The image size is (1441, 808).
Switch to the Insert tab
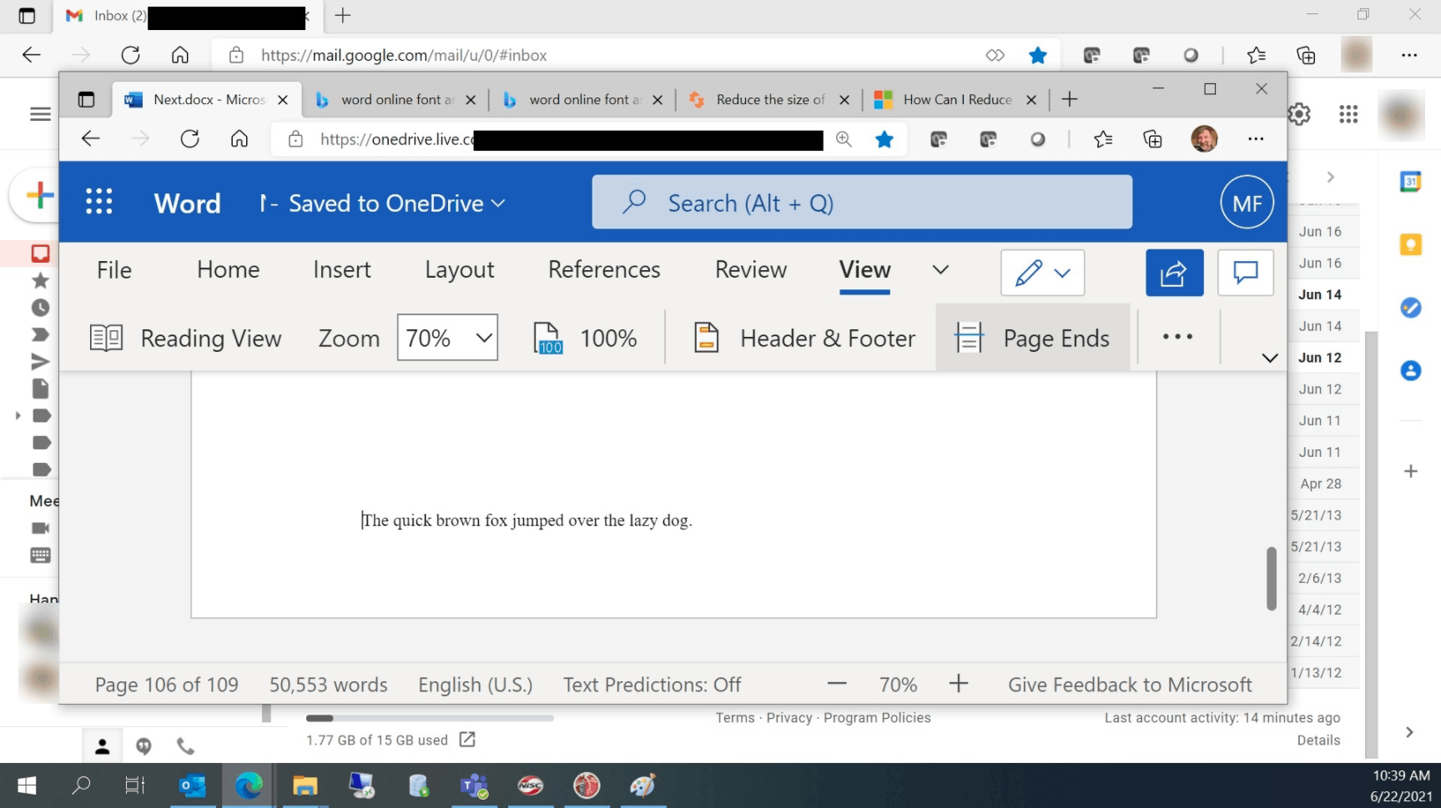point(342,270)
